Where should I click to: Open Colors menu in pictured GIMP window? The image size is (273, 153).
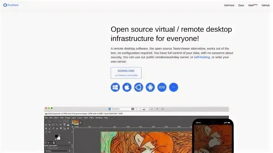click(80, 118)
